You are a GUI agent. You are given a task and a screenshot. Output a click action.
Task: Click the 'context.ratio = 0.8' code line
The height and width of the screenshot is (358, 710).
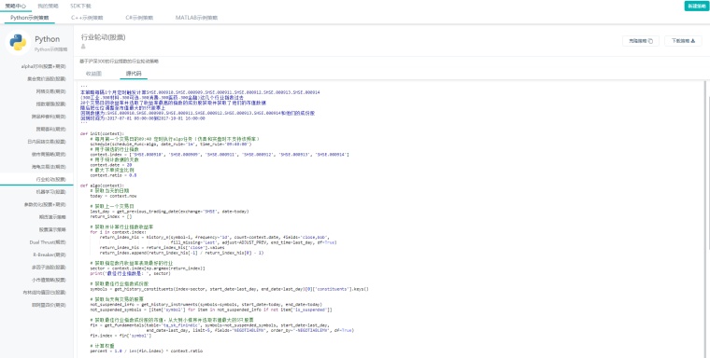(x=113, y=175)
